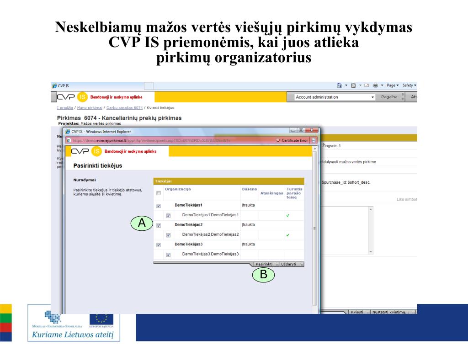Image resolution: width=468 pixels, height=351 pixels.
Task: Click the IE icon in the popup title bar
Action: coord(68,131)
